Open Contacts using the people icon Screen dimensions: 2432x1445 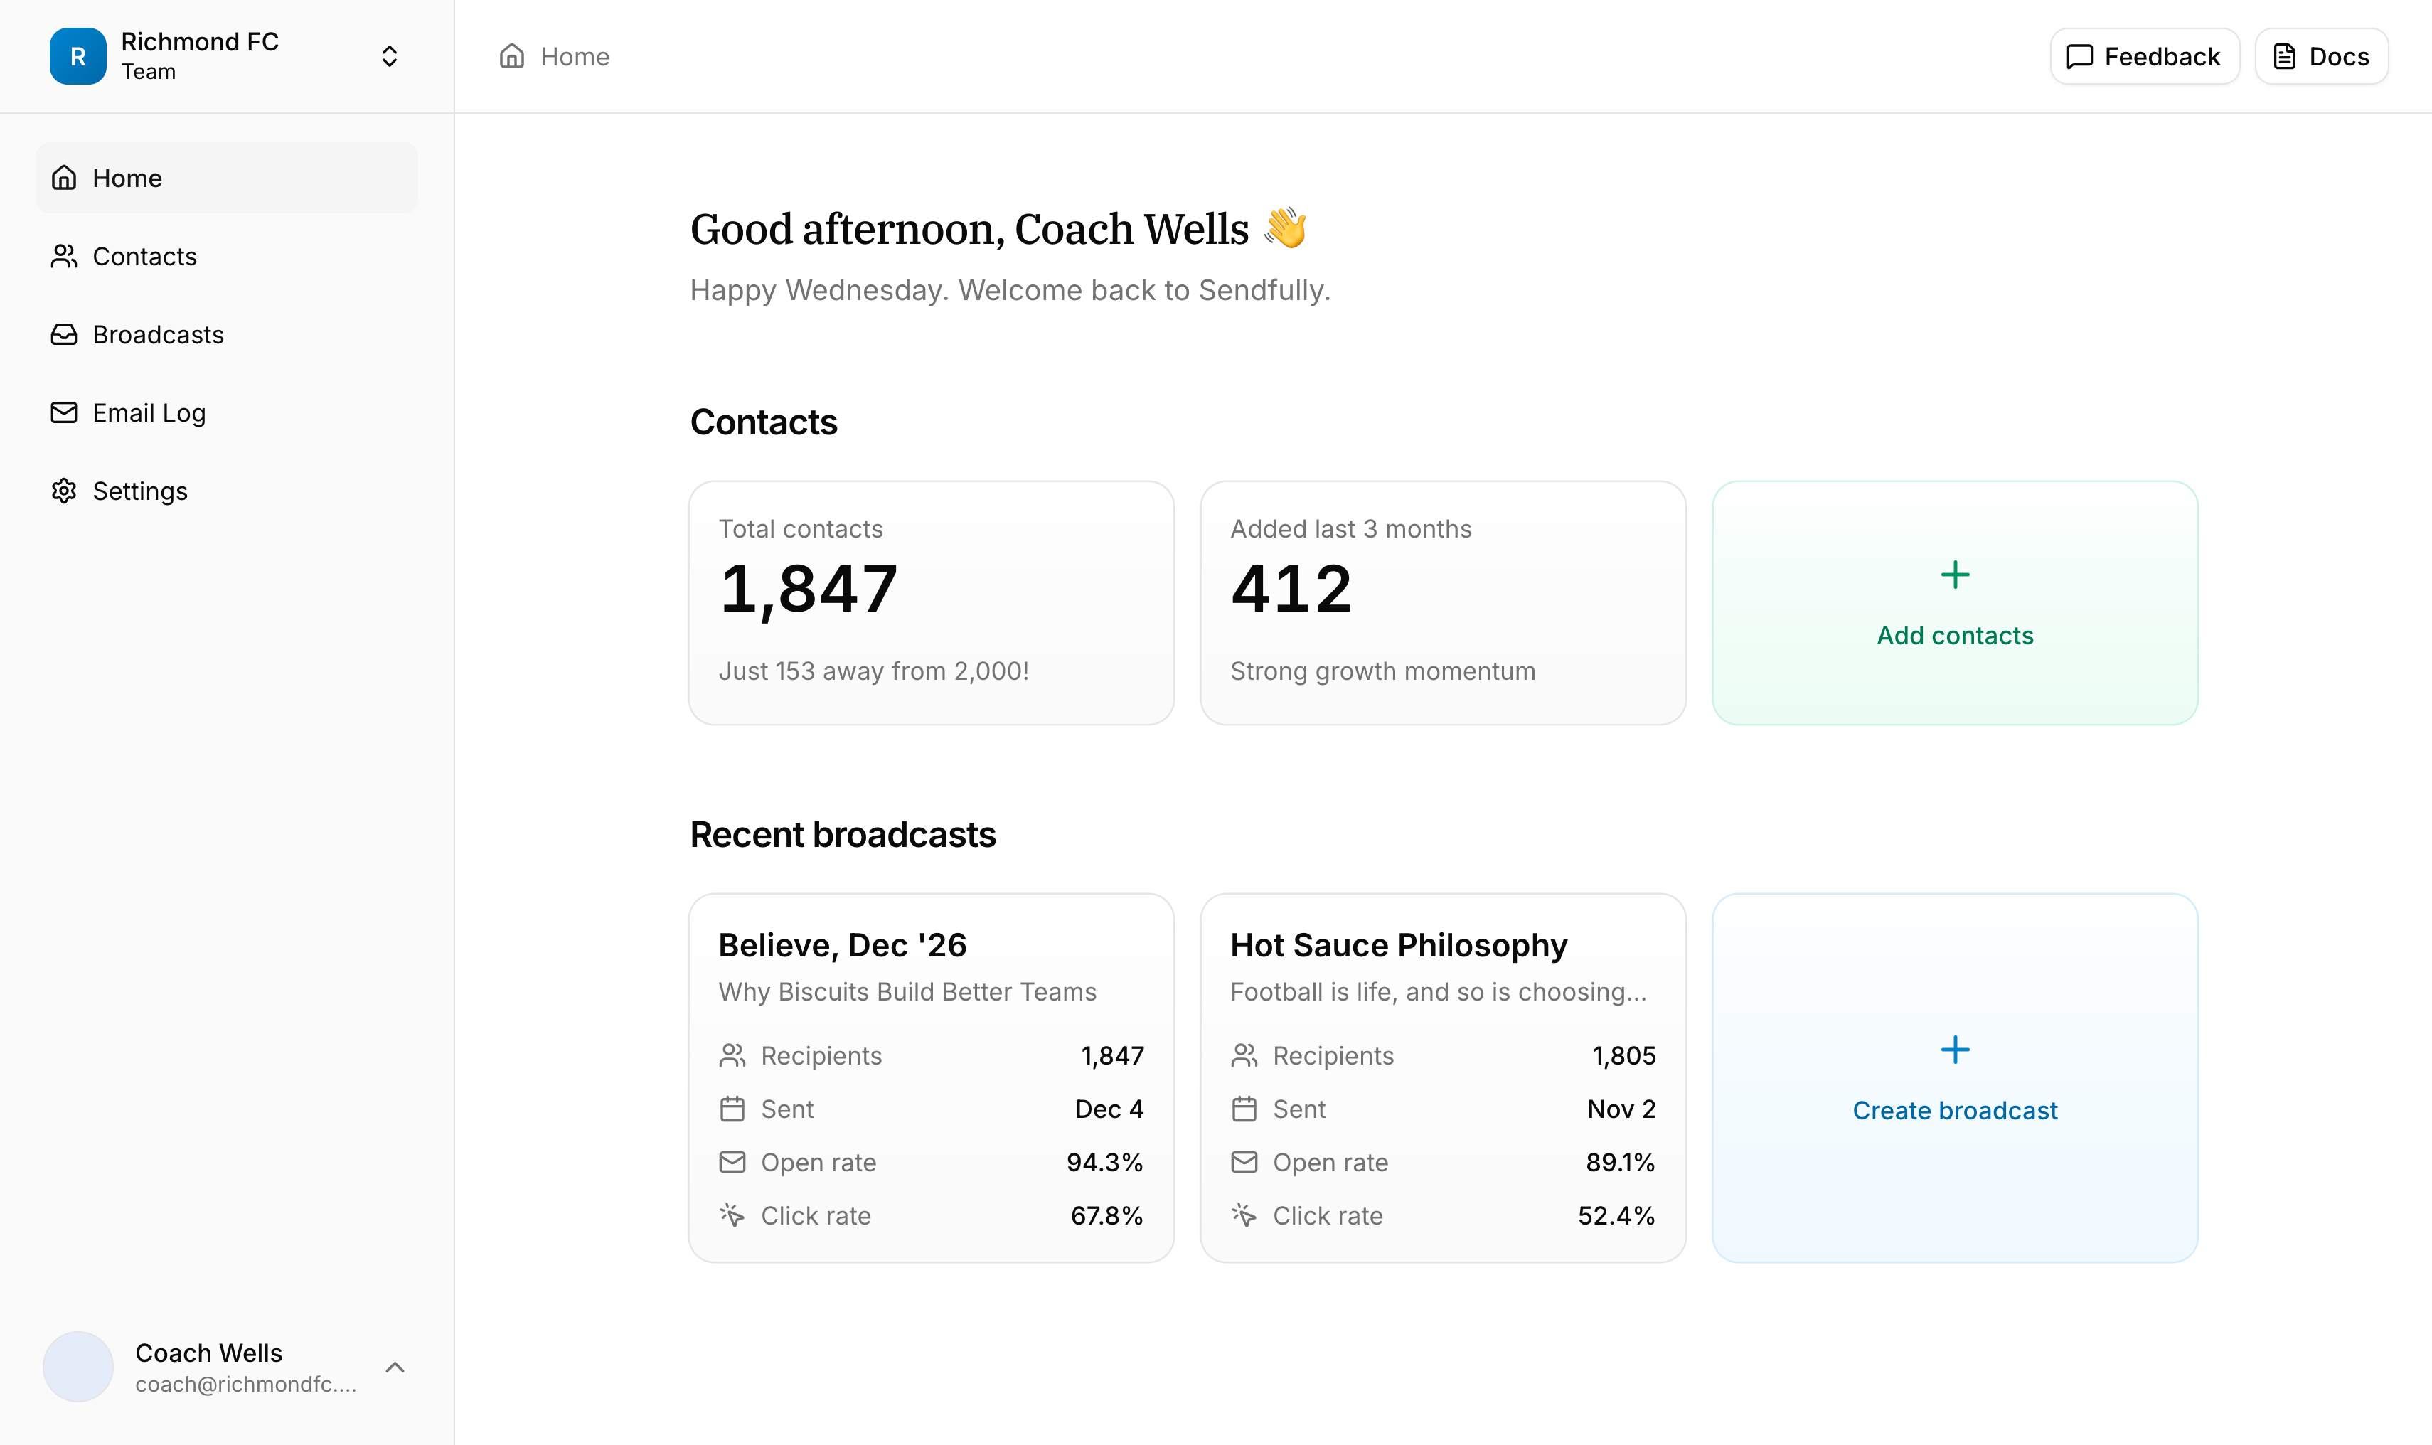(64, 256)
